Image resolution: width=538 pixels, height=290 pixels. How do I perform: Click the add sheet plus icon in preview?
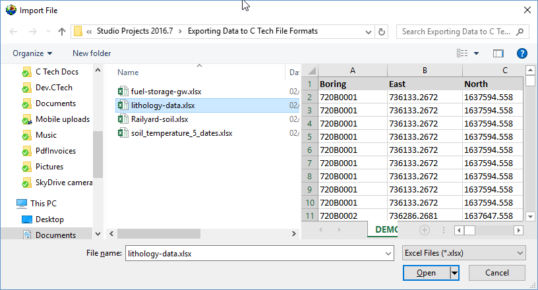click(x=425, y=230)
